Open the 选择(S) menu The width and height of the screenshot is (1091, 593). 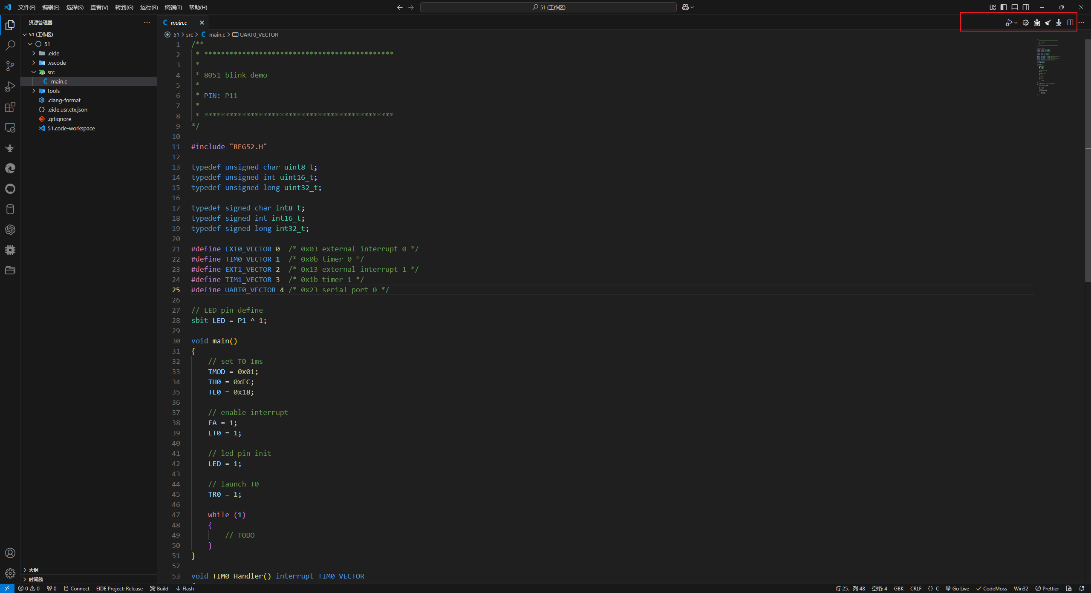tap(75, 7)
